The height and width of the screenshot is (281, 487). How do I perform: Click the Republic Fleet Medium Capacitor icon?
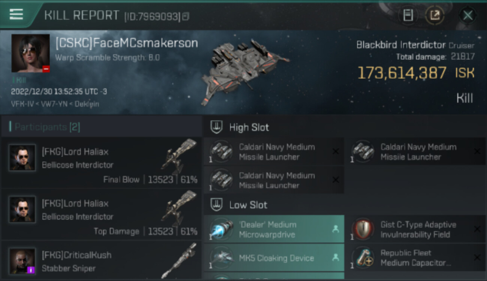point(363,258)
